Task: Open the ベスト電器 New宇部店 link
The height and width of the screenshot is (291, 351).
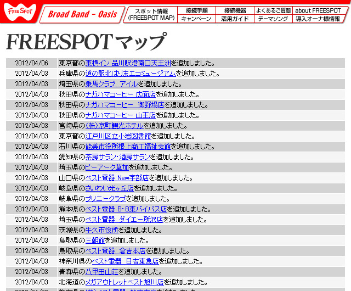Action: pyautogui.click(x=117, y=178)
